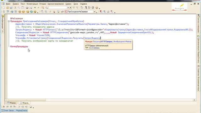Switch to the Форма tab
201x113 pixels.
click(11, 103)
